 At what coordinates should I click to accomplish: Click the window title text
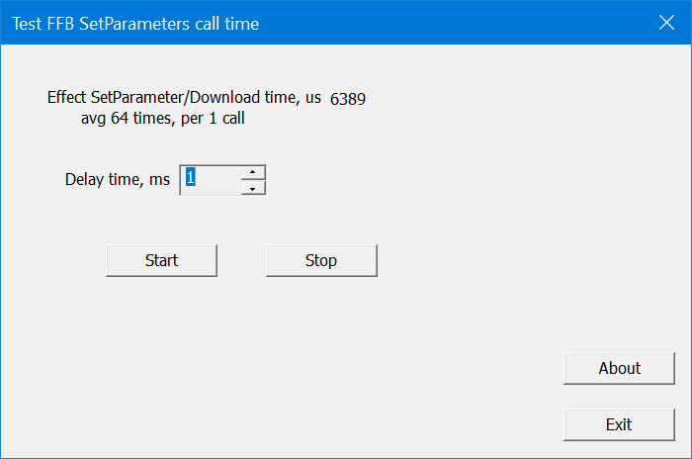click(x=135, y=23)
